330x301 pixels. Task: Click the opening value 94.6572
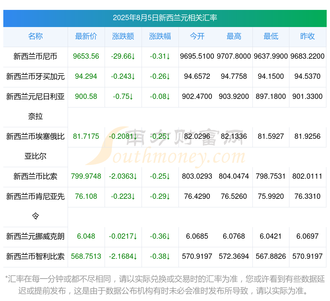click(197, 76)
